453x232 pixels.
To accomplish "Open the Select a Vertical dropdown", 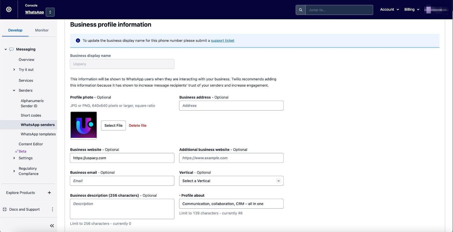I will tap(231, 181).
